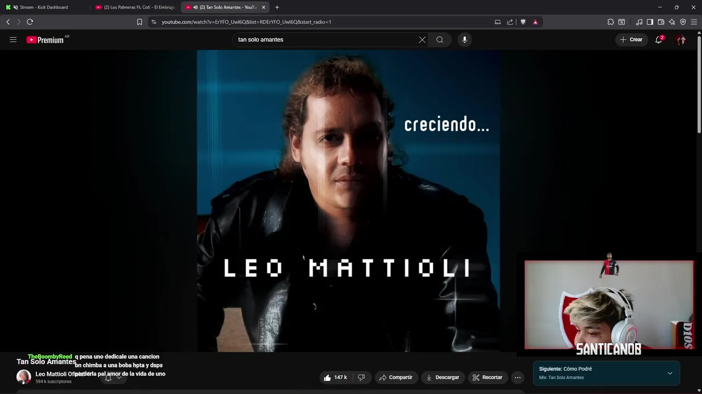Open Brave Shields lion icon
This screenshot has width=702, height=394.
523,22
